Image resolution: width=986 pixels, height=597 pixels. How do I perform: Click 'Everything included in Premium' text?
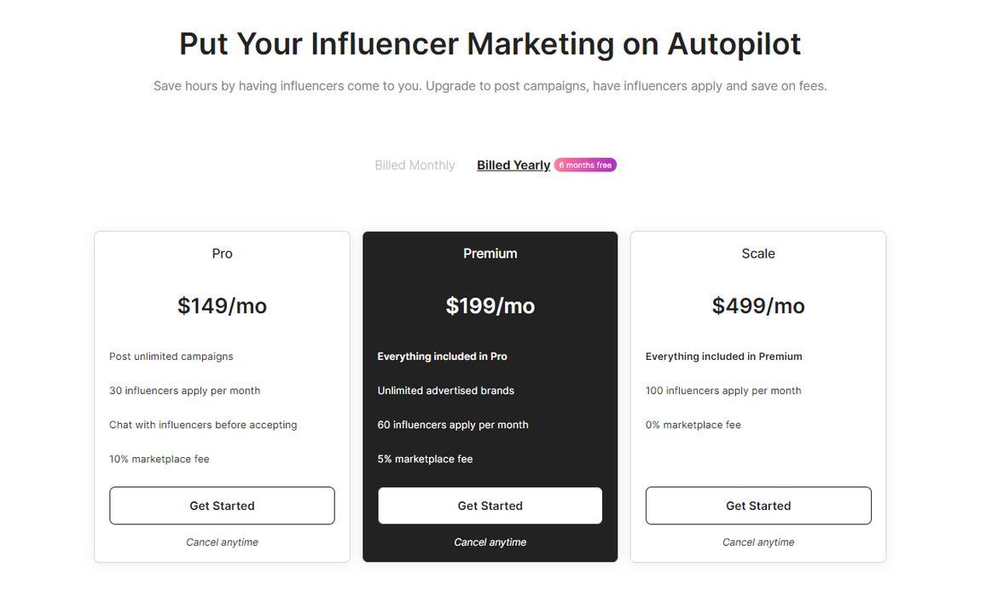[x=723, y=356]
